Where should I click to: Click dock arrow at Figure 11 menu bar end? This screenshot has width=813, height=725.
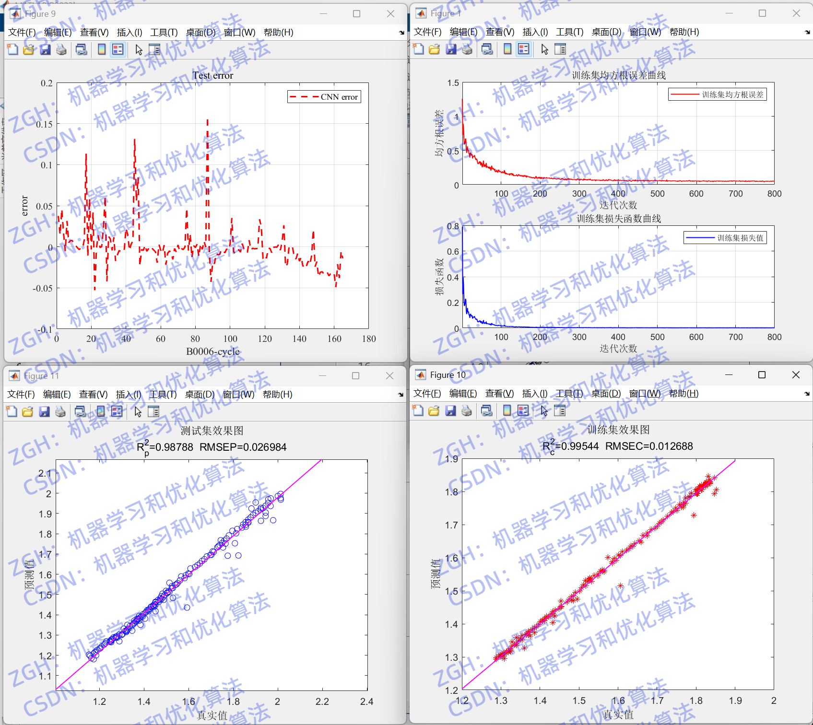(401, 395)
